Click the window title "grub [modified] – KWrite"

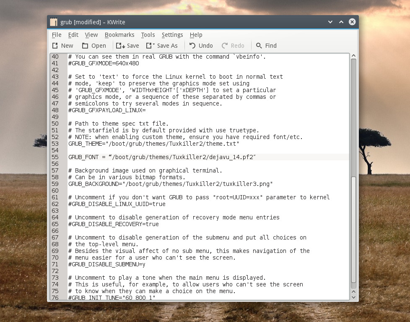click(93, 22)
